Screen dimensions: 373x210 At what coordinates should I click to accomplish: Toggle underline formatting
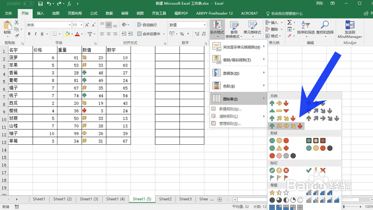tap(42, 34)
